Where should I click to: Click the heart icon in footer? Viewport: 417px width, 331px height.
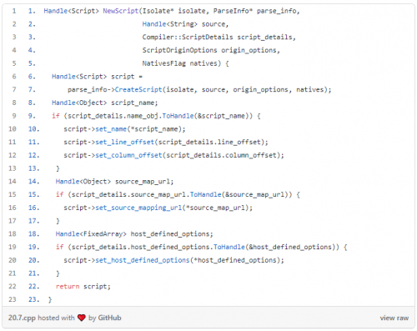[x=82, y=318]
